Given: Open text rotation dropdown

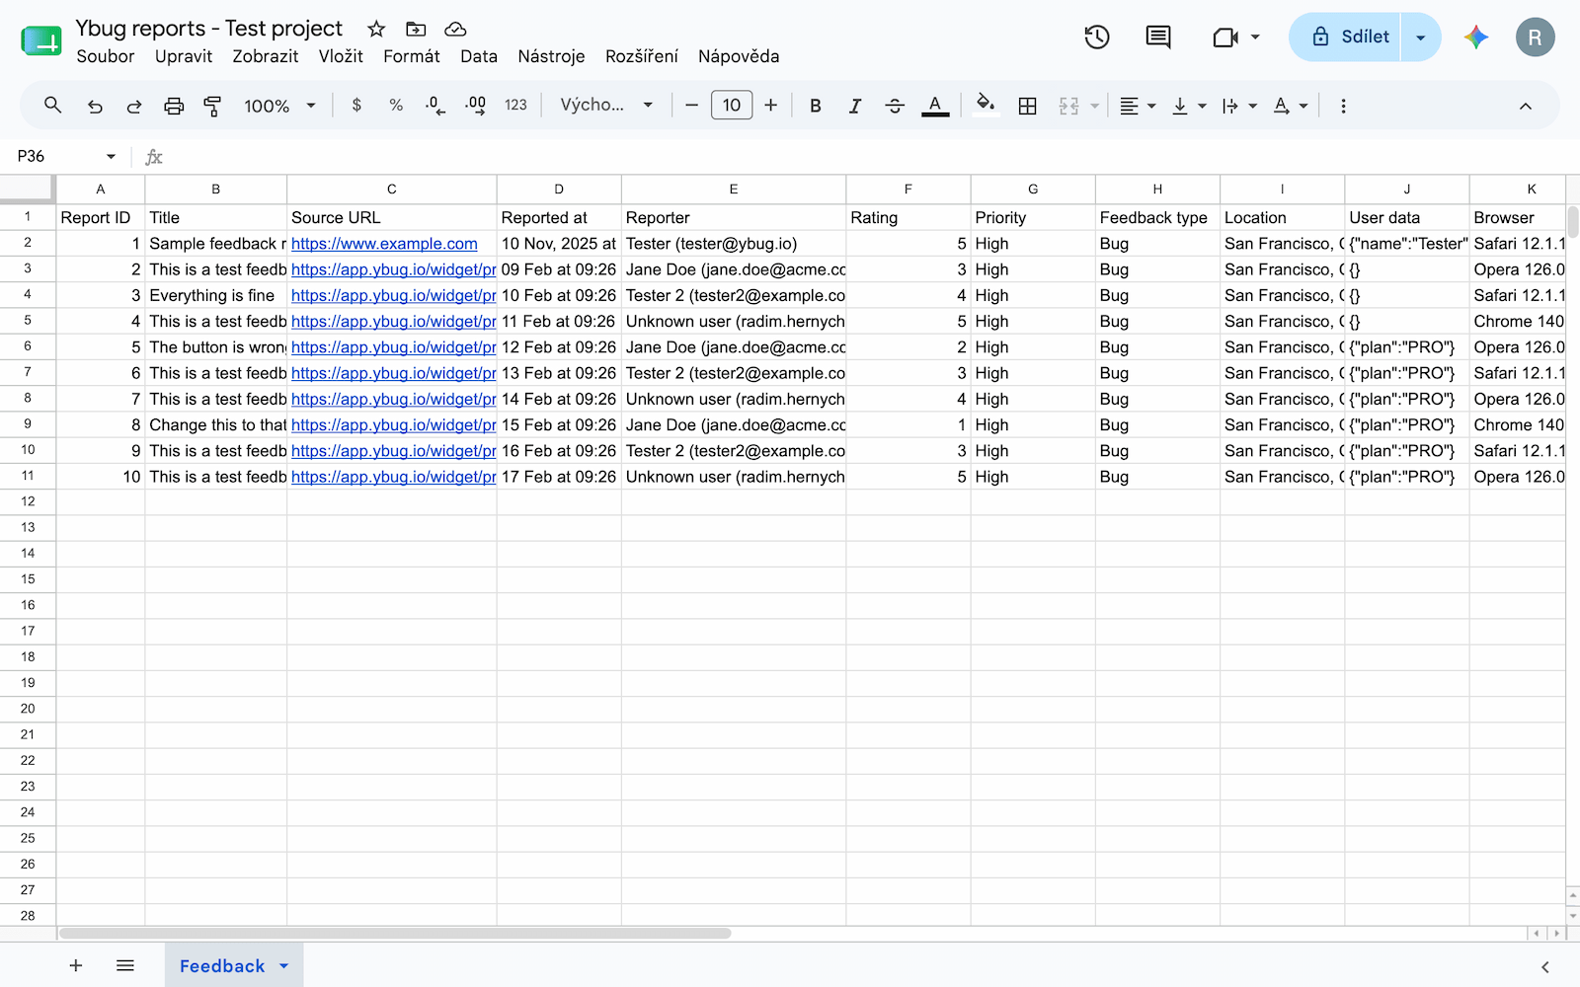Looking at the screenshot, I should pos(1291,106).
